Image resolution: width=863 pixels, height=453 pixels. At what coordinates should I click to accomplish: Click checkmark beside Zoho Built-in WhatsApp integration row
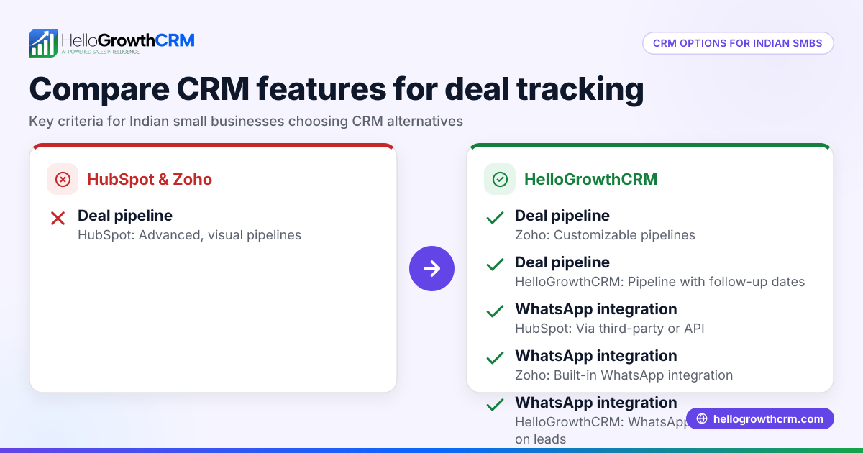coord(495,358)
